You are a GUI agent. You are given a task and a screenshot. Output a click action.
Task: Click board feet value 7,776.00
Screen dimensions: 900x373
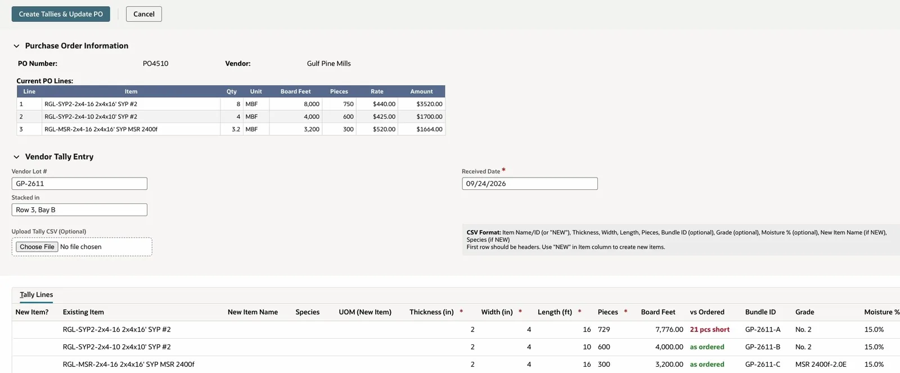coord(669,330)
